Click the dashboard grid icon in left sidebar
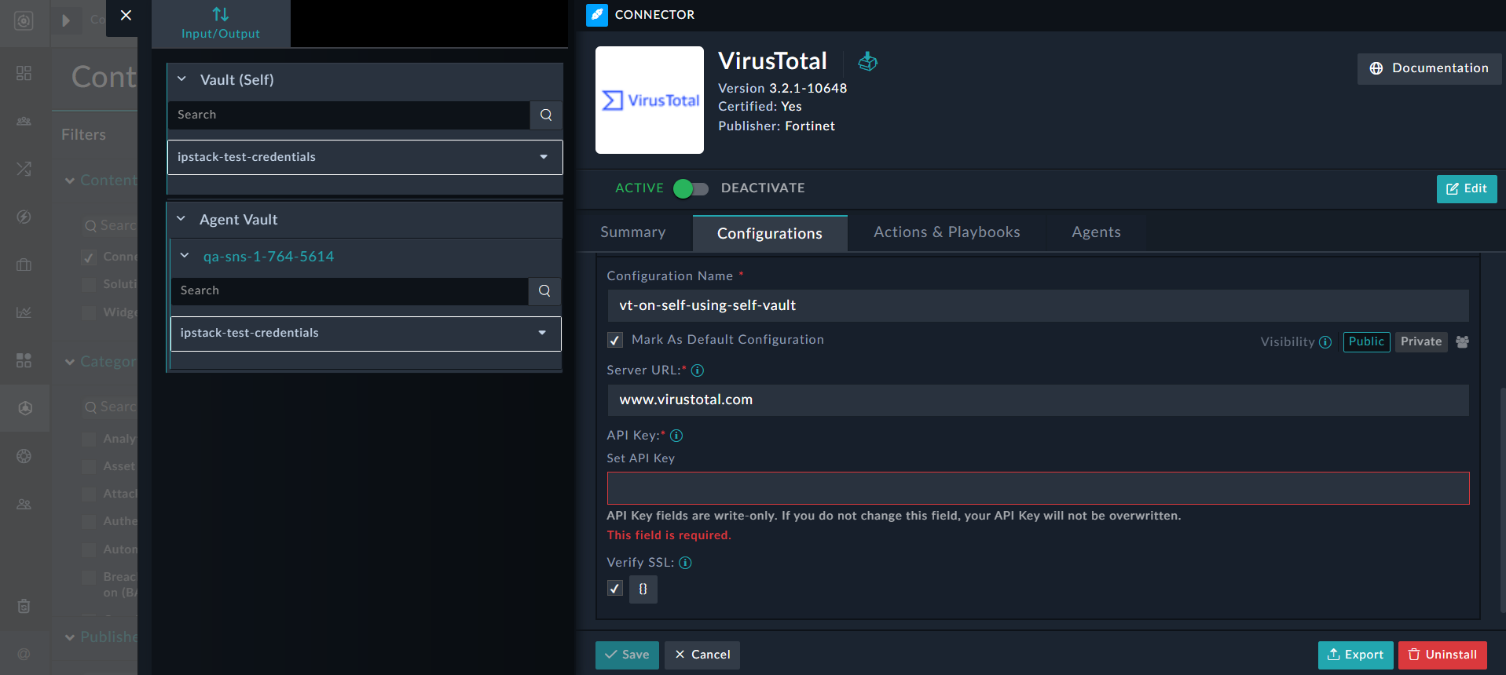This screenshot has width=1506, height=675. (24, 73)
